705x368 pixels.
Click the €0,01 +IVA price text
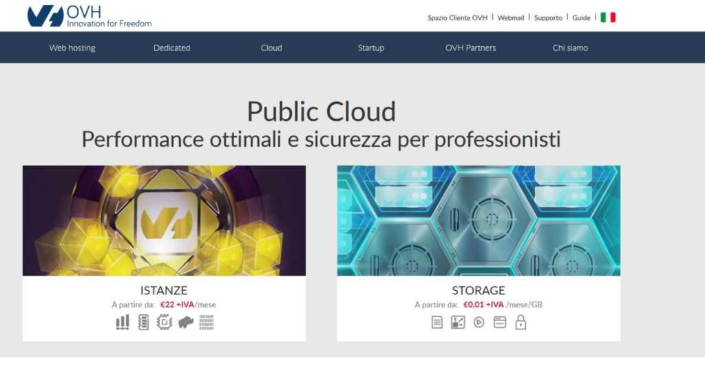[x=483, y=305]
